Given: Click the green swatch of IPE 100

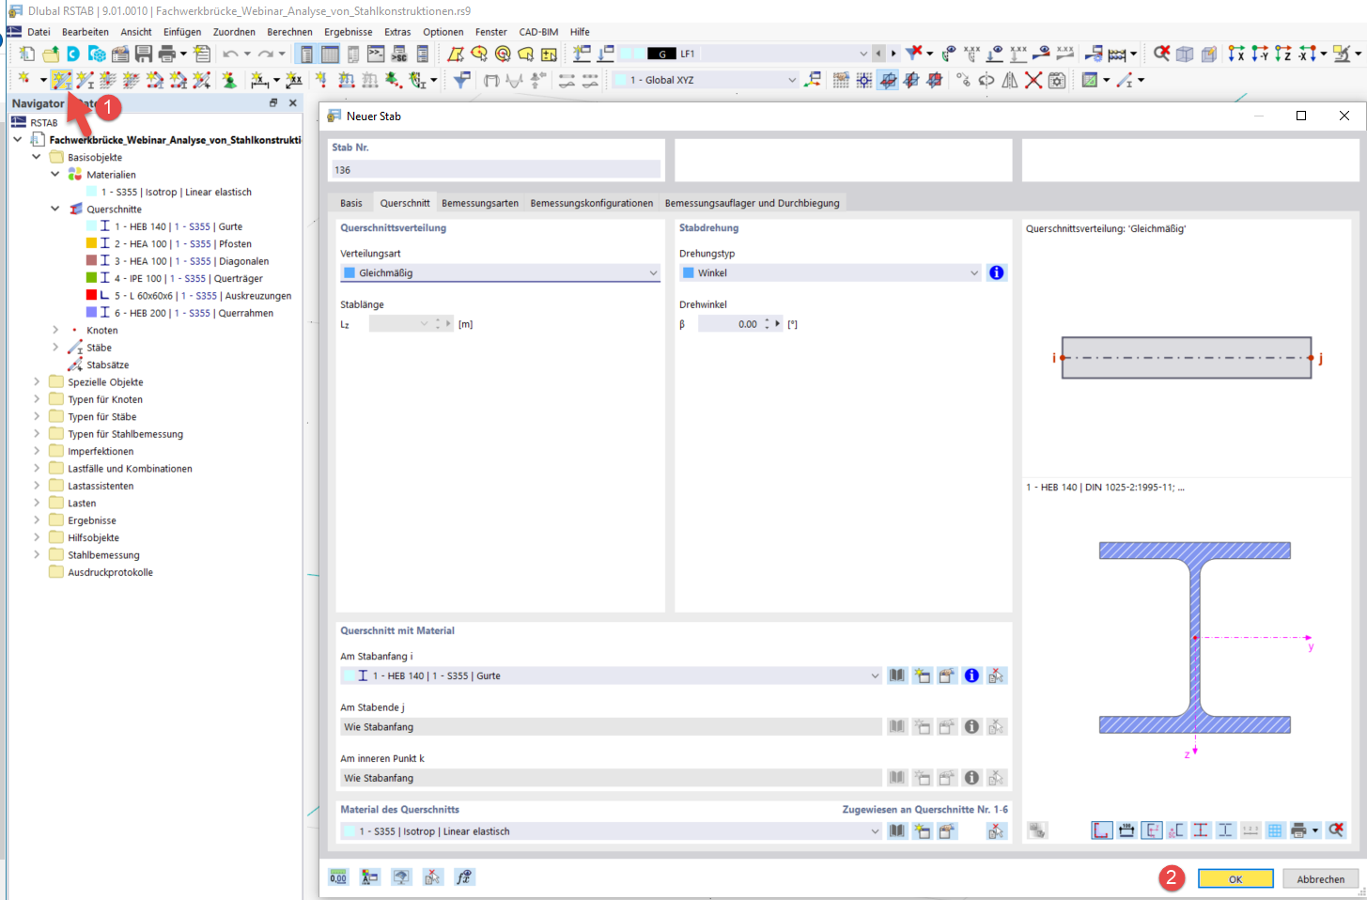Looking at the screenshot, I should [x=91, y=278].
